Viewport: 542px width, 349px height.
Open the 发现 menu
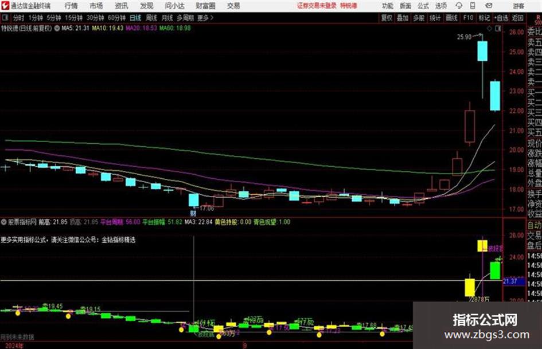click(147, 6)
